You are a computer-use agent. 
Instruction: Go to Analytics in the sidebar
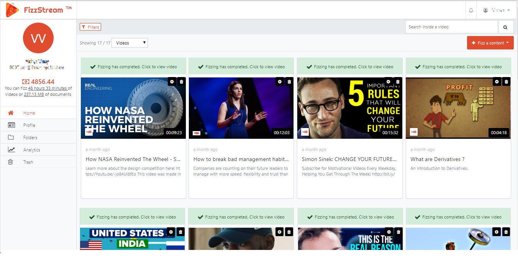click(x=31, y=150)
